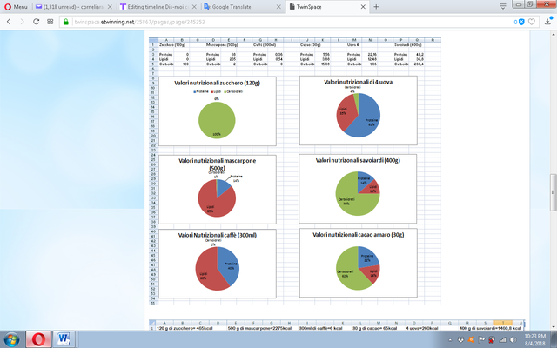Close the Editing timeline tab
557x348 pixels.
click(194, 7)
